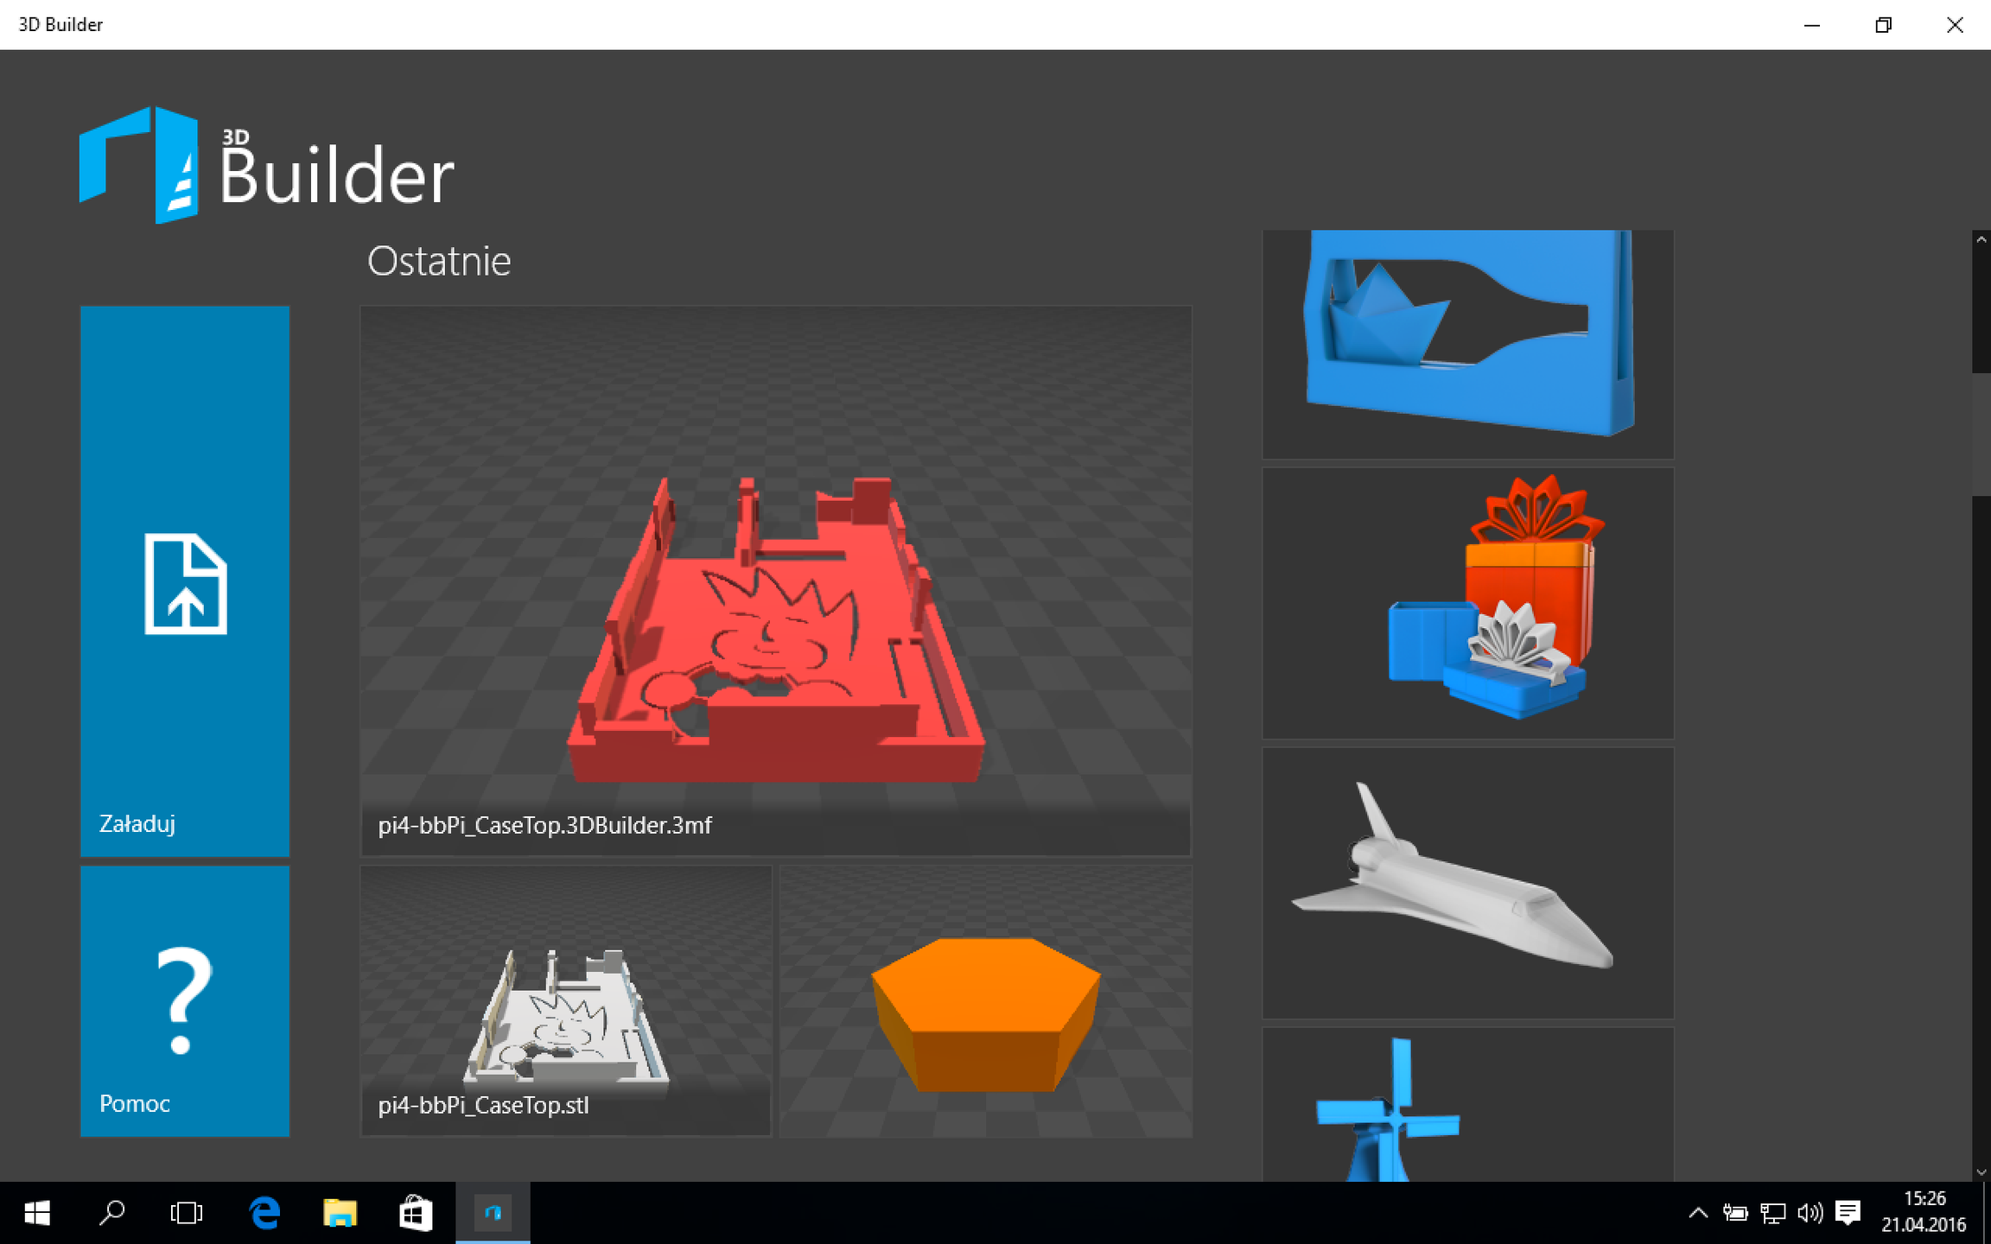1991x1244 pixels.
Task: Select the gift boxes sample model
Action: pos(1468,603)
